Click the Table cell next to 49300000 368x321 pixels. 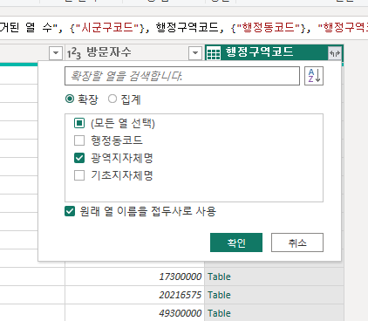coord(274,313)
